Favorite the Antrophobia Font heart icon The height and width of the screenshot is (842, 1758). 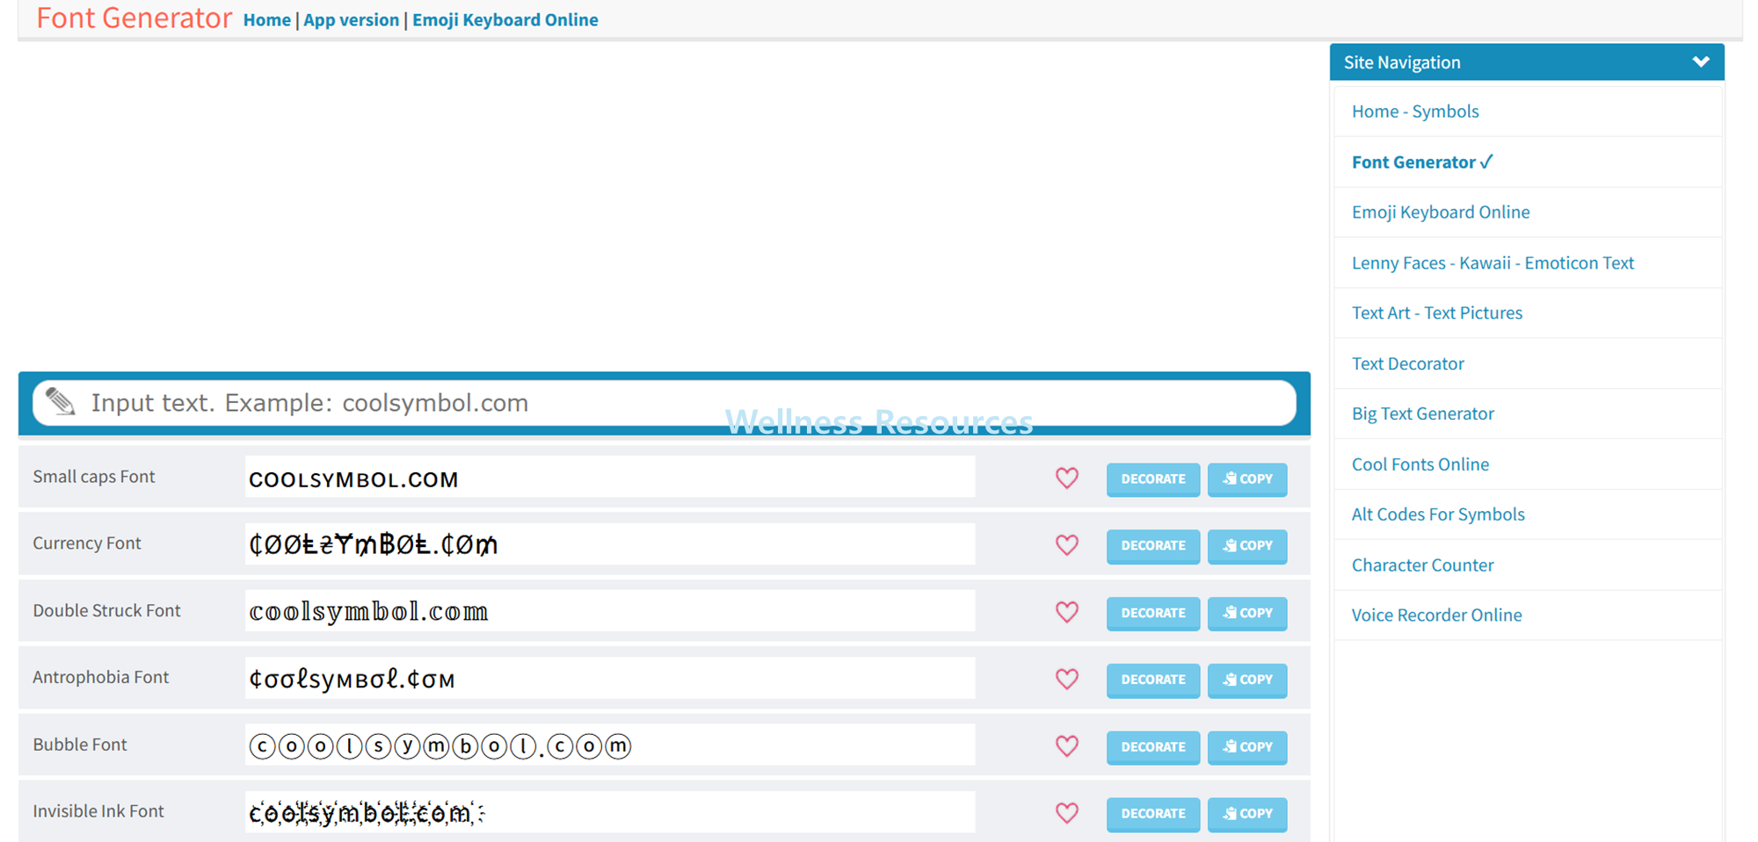click(x=1066, y=680)
